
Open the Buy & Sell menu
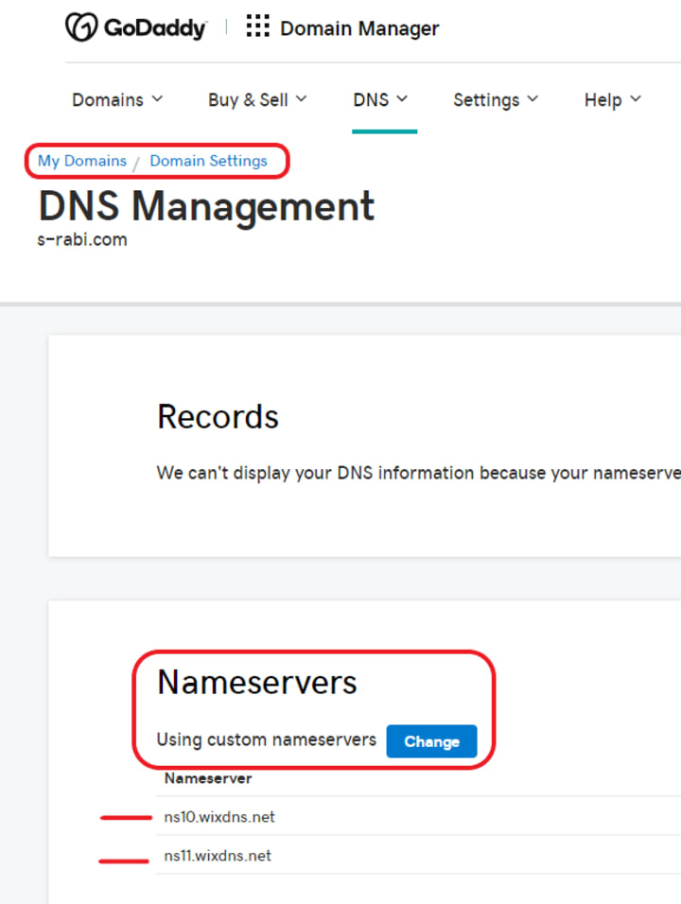[x=257, y=99]
